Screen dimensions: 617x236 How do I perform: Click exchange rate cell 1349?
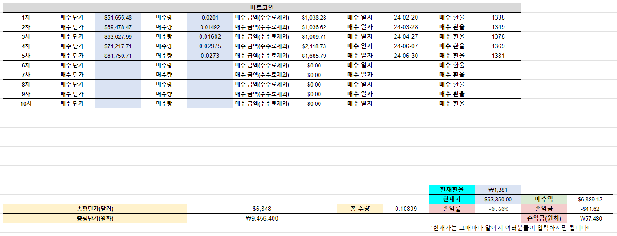498,27
